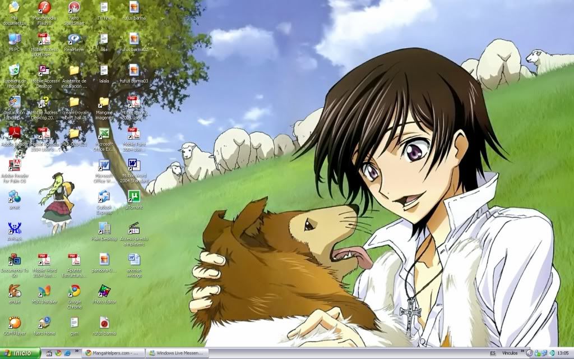Select the "I'm fine" text file
This screenshot has width=574, height=359.
[x=104, y=11]
